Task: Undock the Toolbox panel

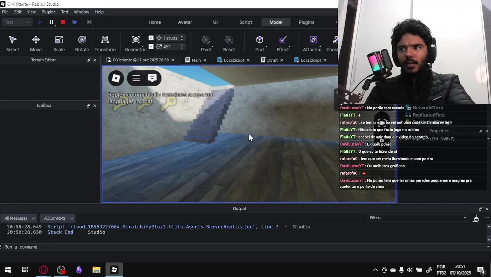Action: coord(88,105)
